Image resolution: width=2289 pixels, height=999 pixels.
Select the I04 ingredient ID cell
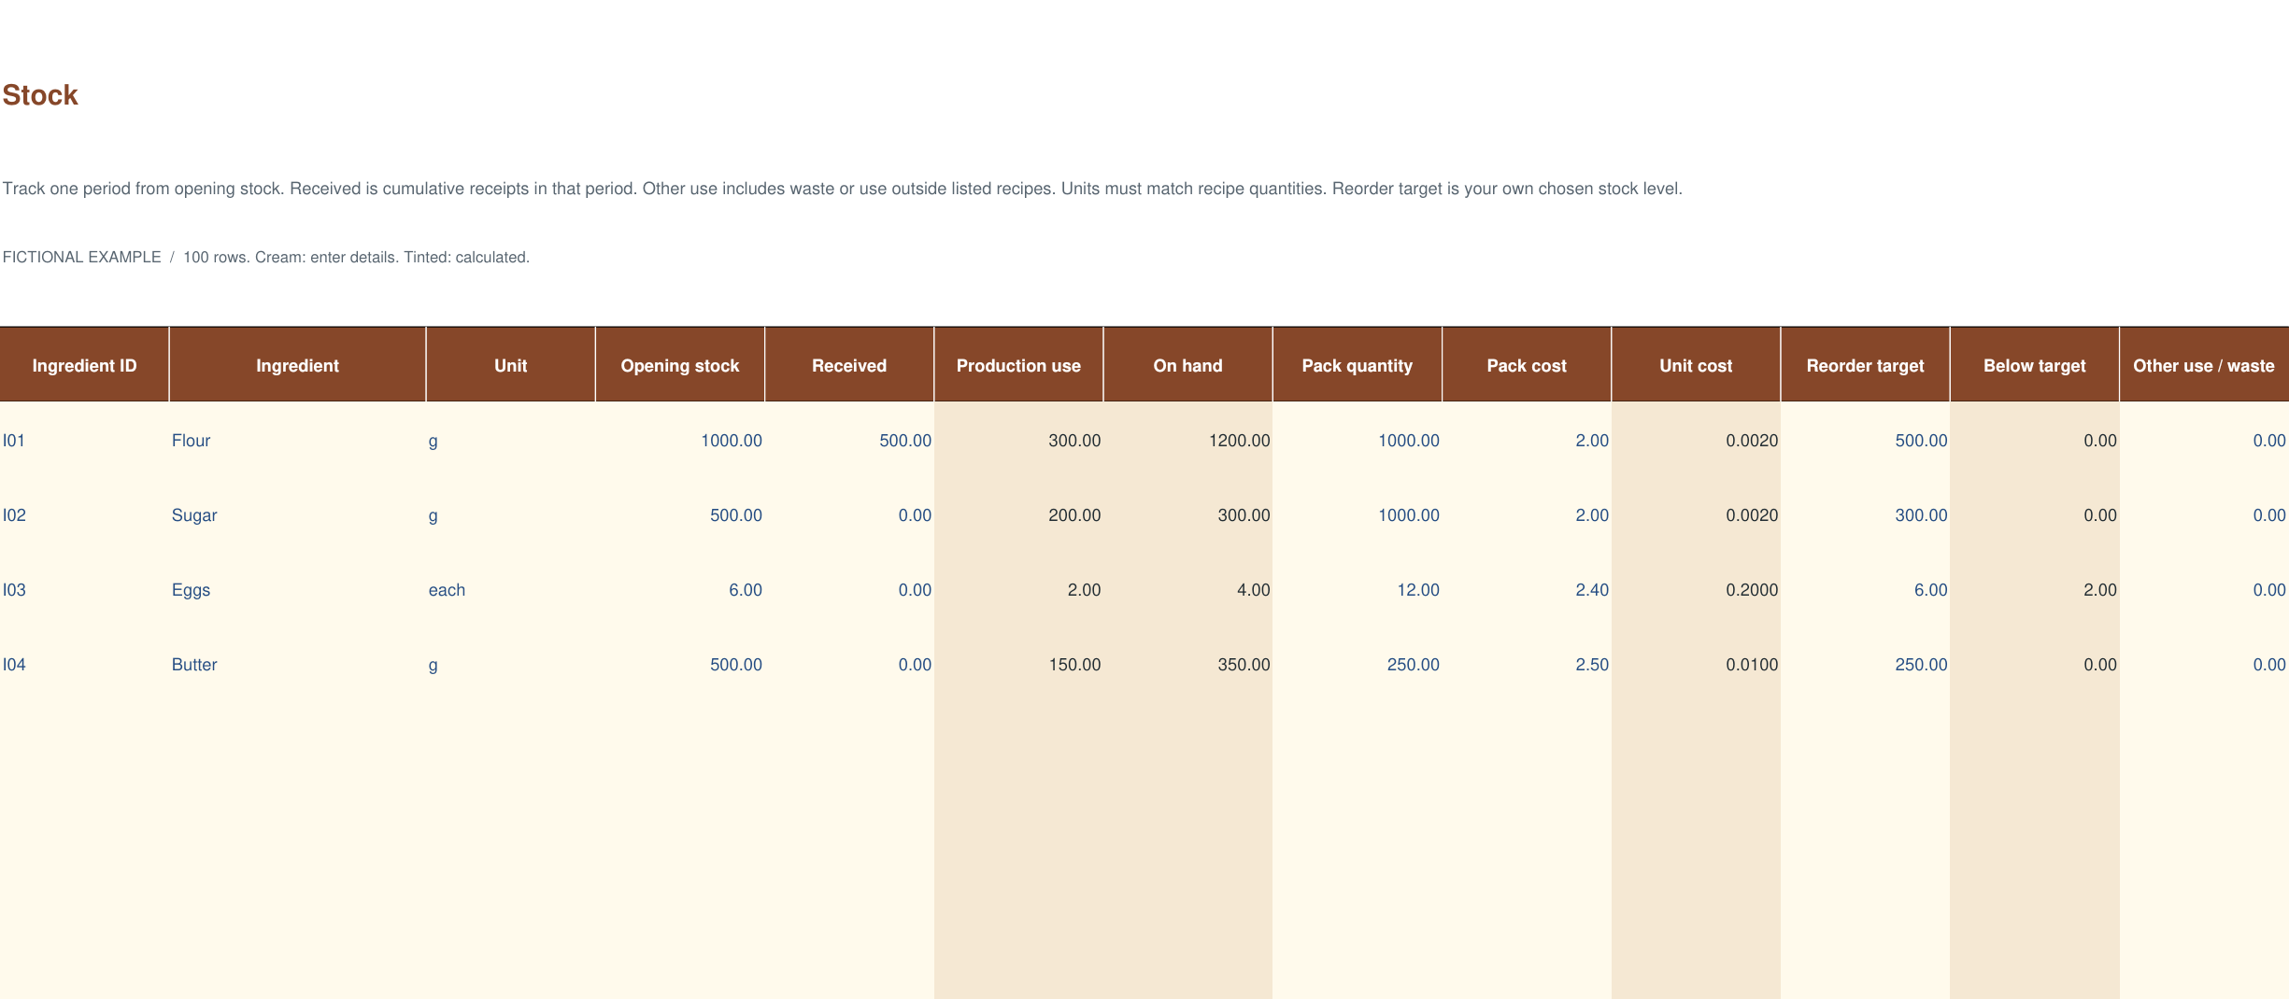click(84, 665)
